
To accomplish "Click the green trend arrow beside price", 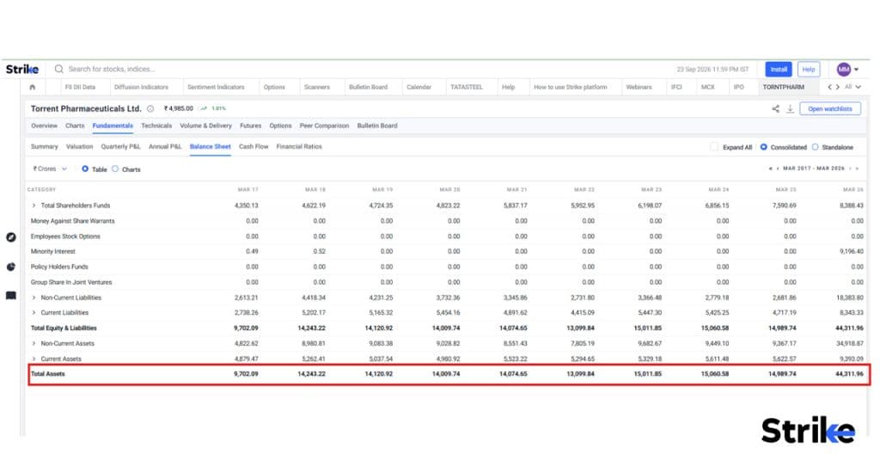I will [x=204, y=108].
